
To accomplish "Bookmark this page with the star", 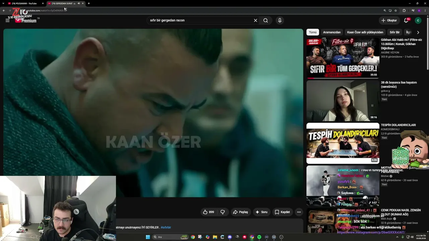I will click(x=395, y=10).
